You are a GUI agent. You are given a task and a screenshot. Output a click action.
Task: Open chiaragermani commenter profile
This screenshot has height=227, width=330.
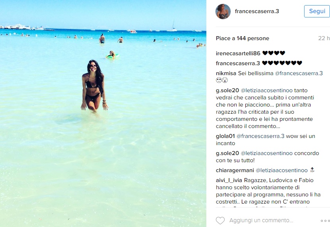[x=235, y=170]
